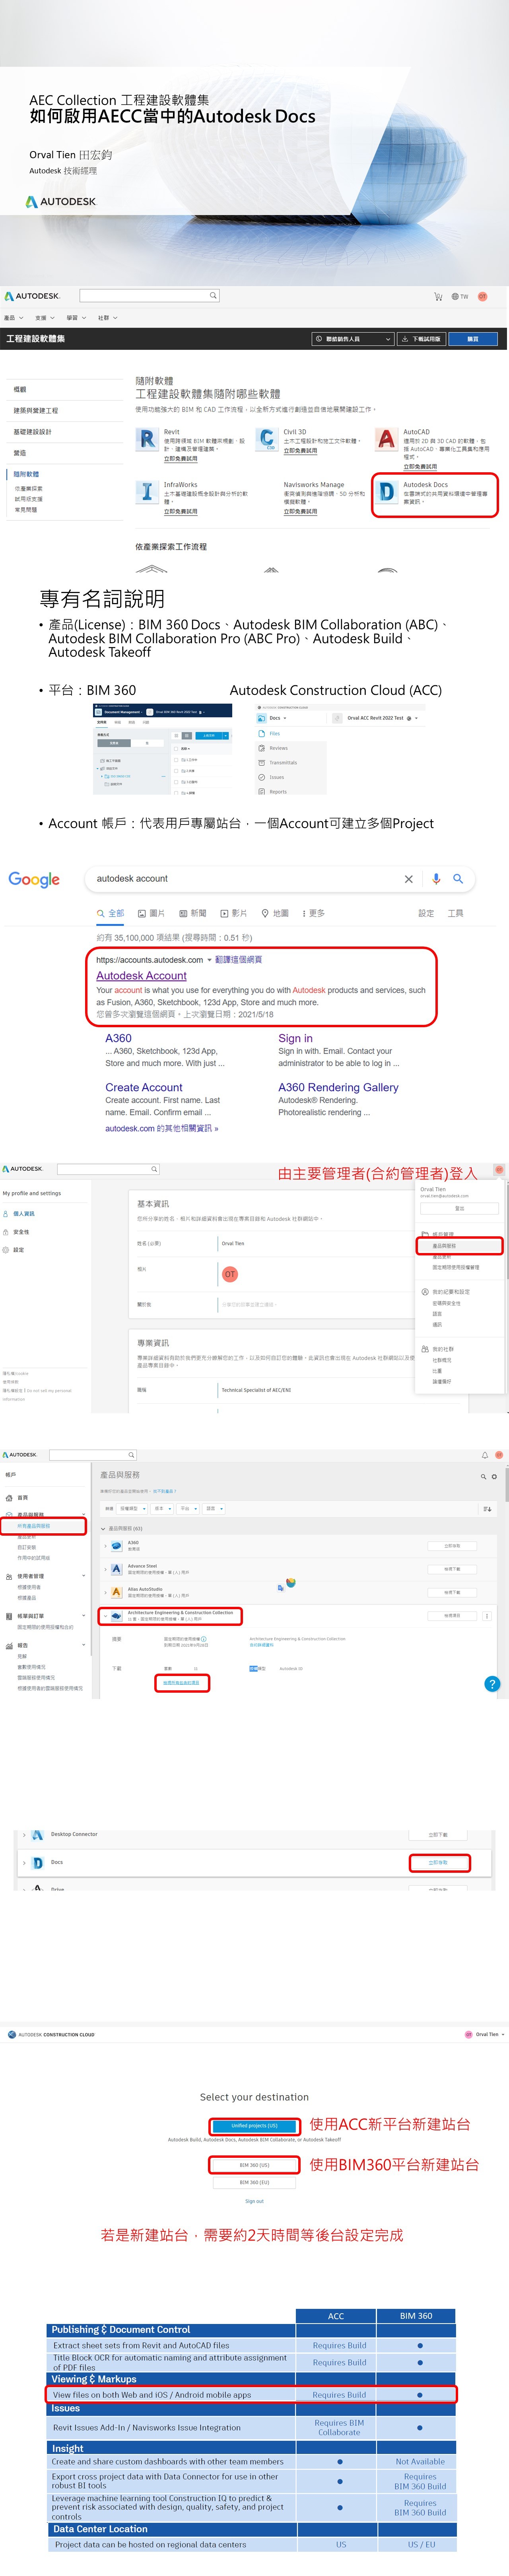509x2576 pixels.
Task: Click the blue help question-mark button
Action: click(491, 1683)
